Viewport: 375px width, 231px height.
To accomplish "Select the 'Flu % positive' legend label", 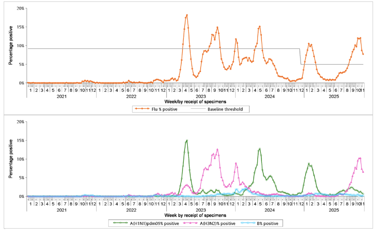I will point(164,109).
